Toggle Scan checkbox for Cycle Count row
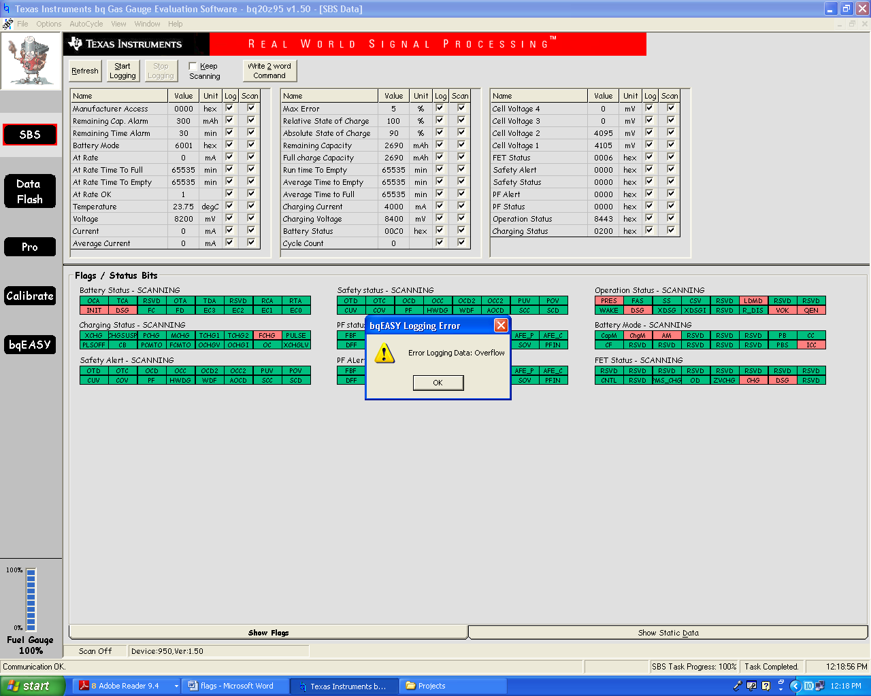This screenshot has width=871, height=696. coord(461,243)
